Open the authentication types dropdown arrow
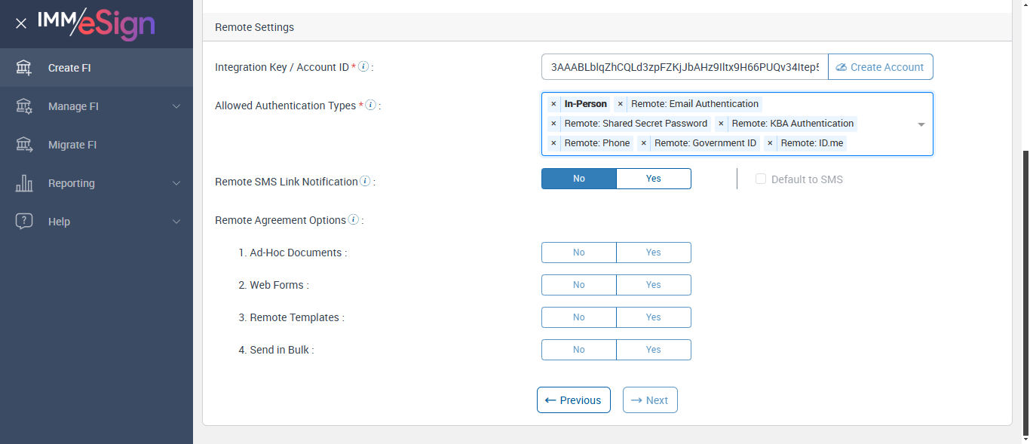The width and height of the screenshot is (1030, 444). (921, 124)
